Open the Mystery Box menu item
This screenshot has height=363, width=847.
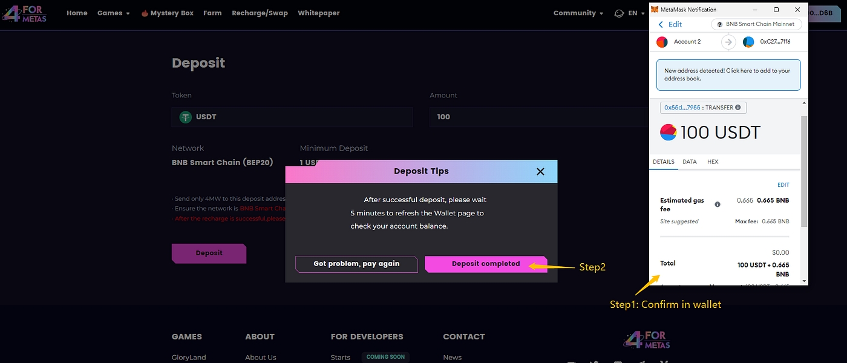168,13
